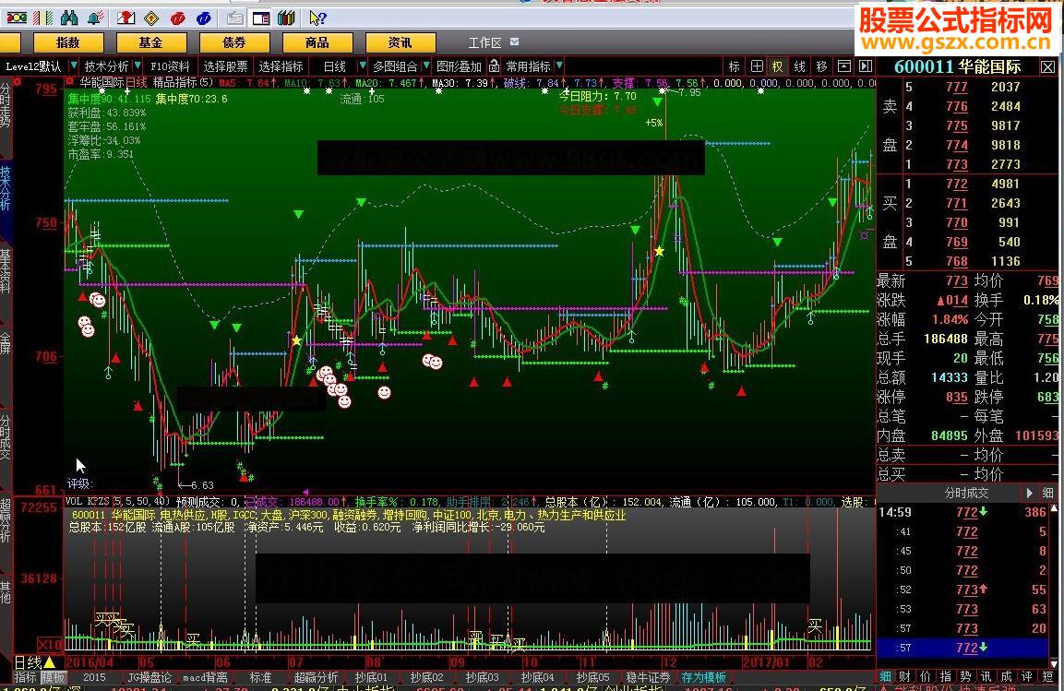Click the X10 volume scale control

click(x=50, y=644)
